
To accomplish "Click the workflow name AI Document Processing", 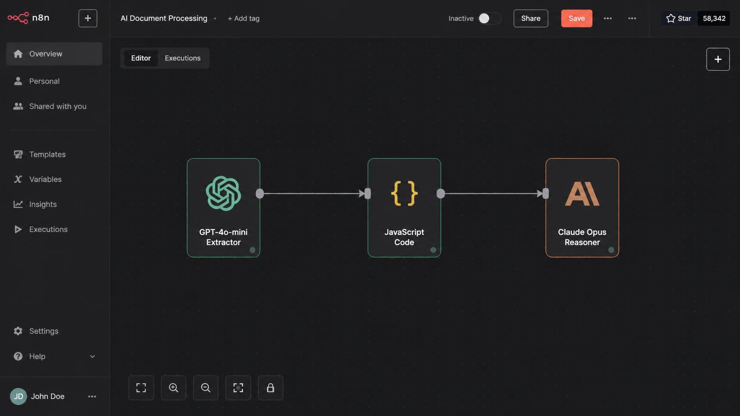I will tap(164, 18).
